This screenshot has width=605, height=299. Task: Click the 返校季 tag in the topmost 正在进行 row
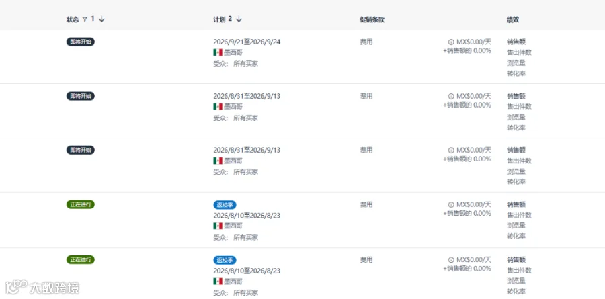225,205
